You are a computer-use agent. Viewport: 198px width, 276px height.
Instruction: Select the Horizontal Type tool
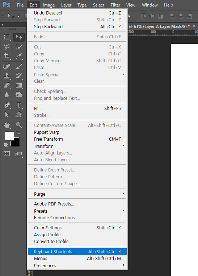point(19,105)
